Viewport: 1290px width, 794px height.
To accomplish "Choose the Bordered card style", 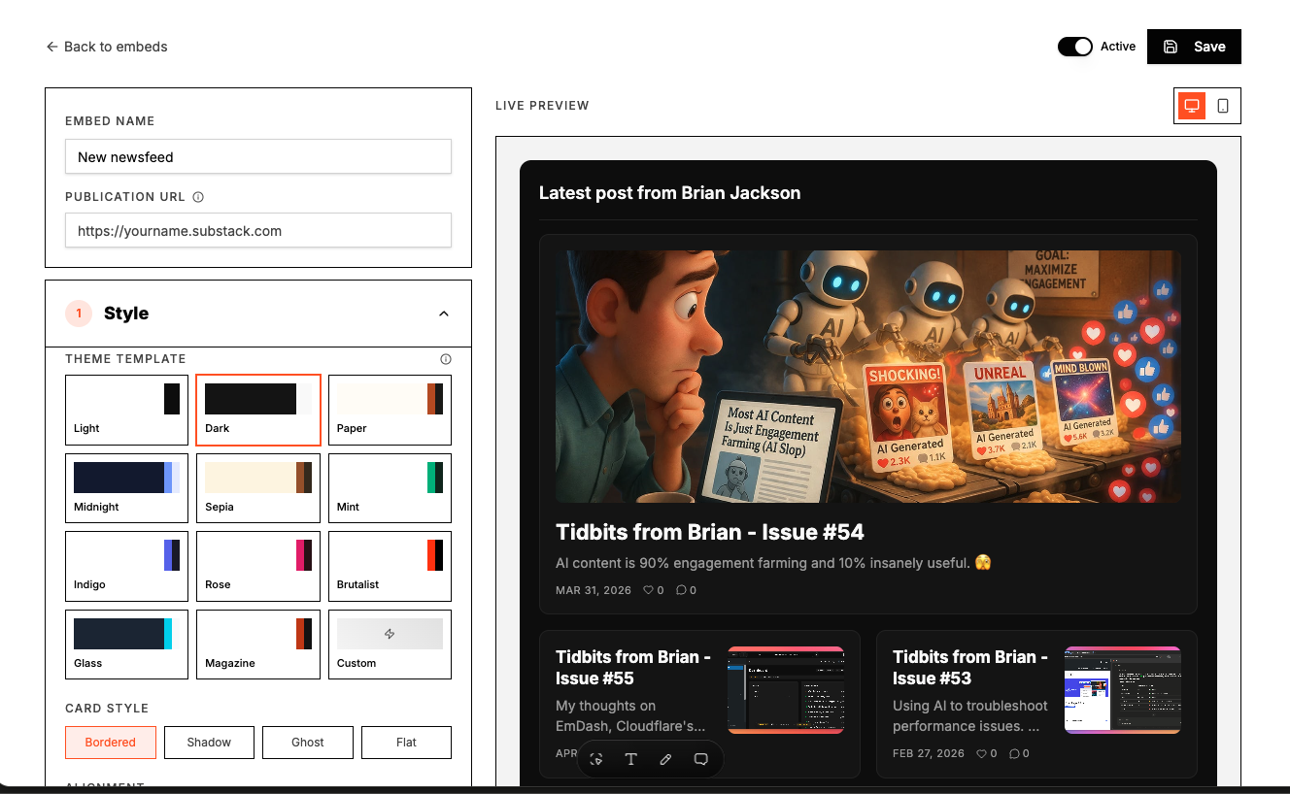I will 111,743.
